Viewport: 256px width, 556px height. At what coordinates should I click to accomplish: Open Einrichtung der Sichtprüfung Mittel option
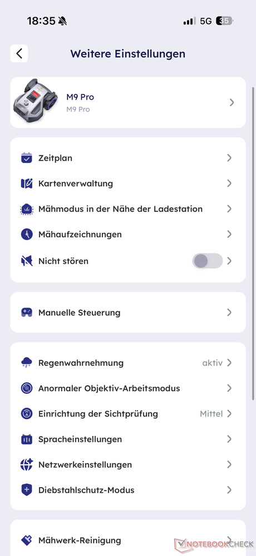point(128,414)
